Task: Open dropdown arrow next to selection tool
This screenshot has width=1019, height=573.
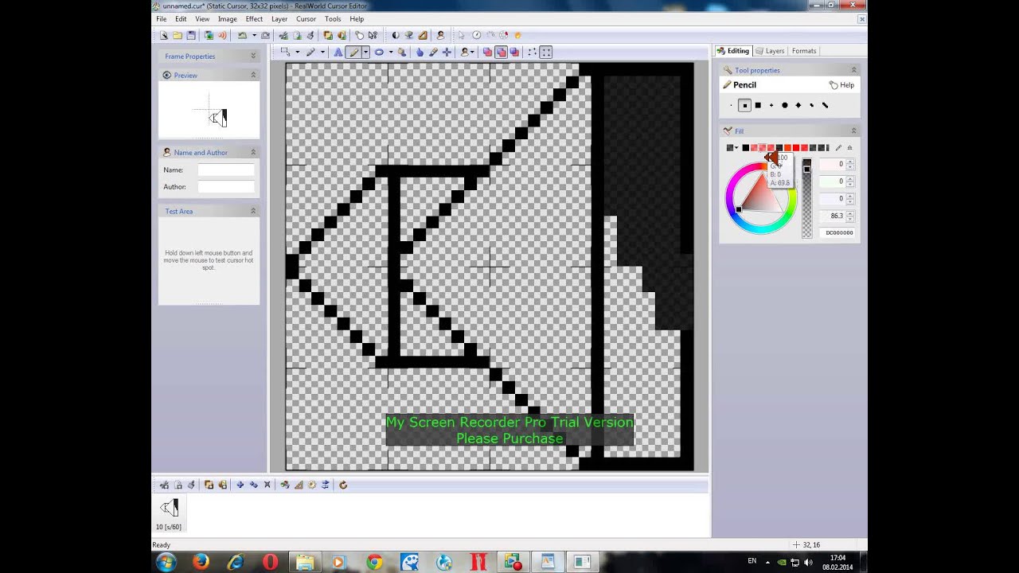Action: 298,52
